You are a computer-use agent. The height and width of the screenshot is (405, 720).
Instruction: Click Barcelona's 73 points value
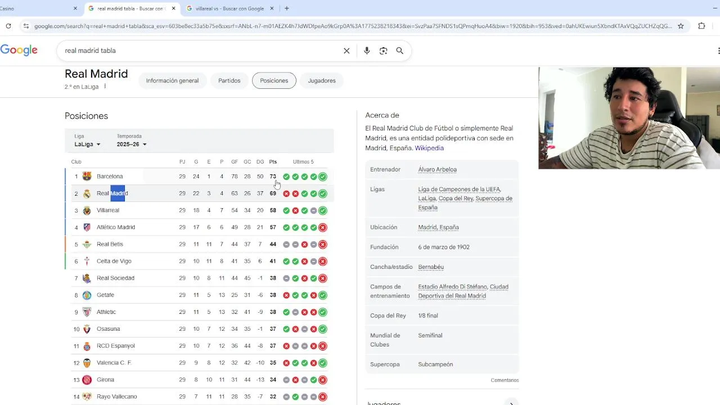[273, 177]
